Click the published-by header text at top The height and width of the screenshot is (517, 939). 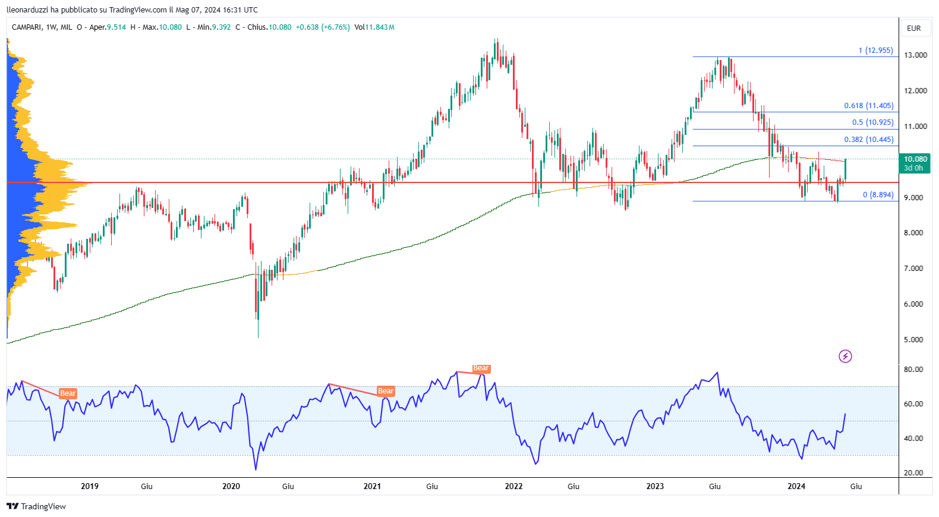pyautogui.click(x=132, y=10)
